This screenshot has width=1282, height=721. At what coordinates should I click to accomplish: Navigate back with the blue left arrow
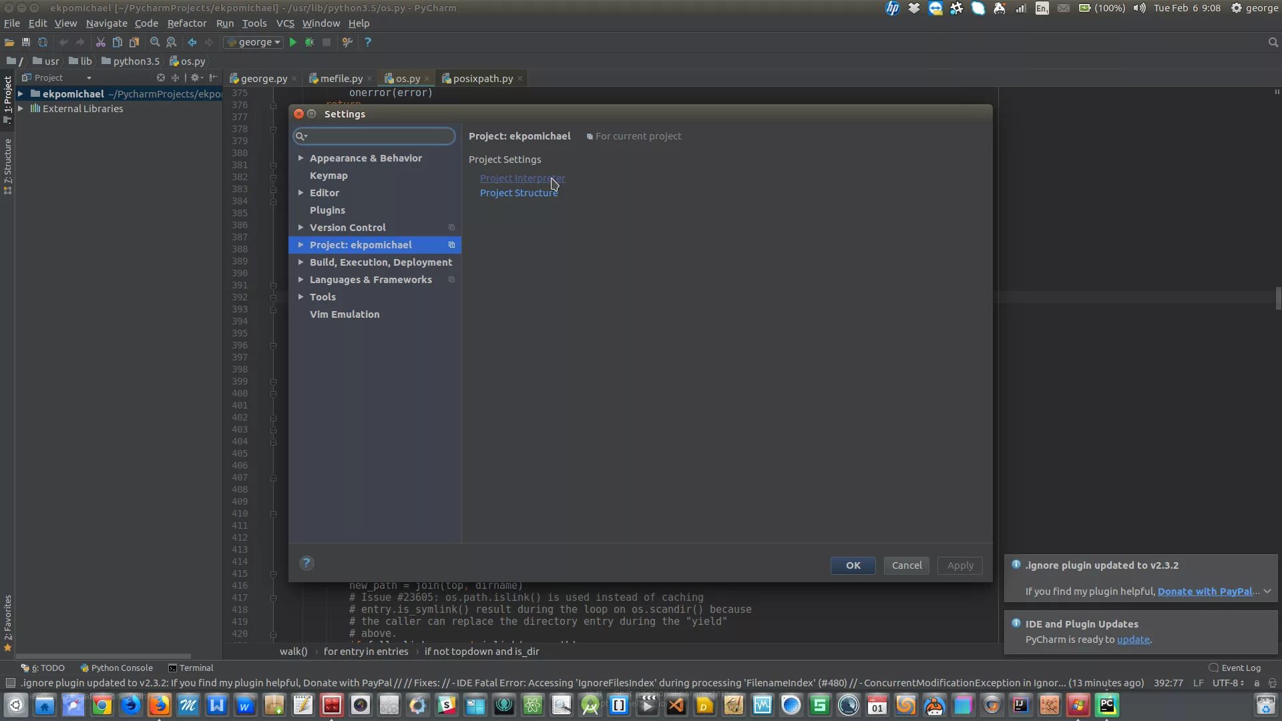tap(192, 42)
